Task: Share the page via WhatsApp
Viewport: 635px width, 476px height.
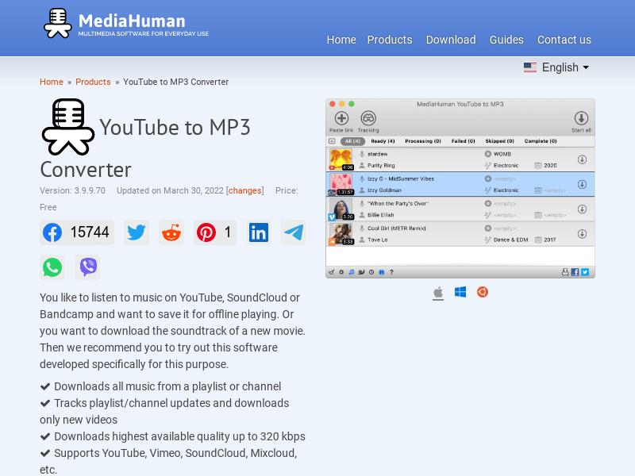Action: (x=52, y=267)
